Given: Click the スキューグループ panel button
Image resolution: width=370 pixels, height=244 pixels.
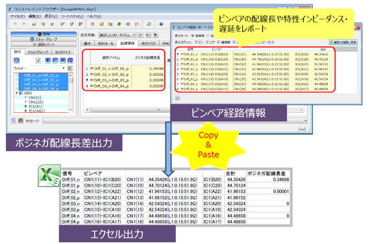Looking at the screenshot, I should [x=43, y=39].
